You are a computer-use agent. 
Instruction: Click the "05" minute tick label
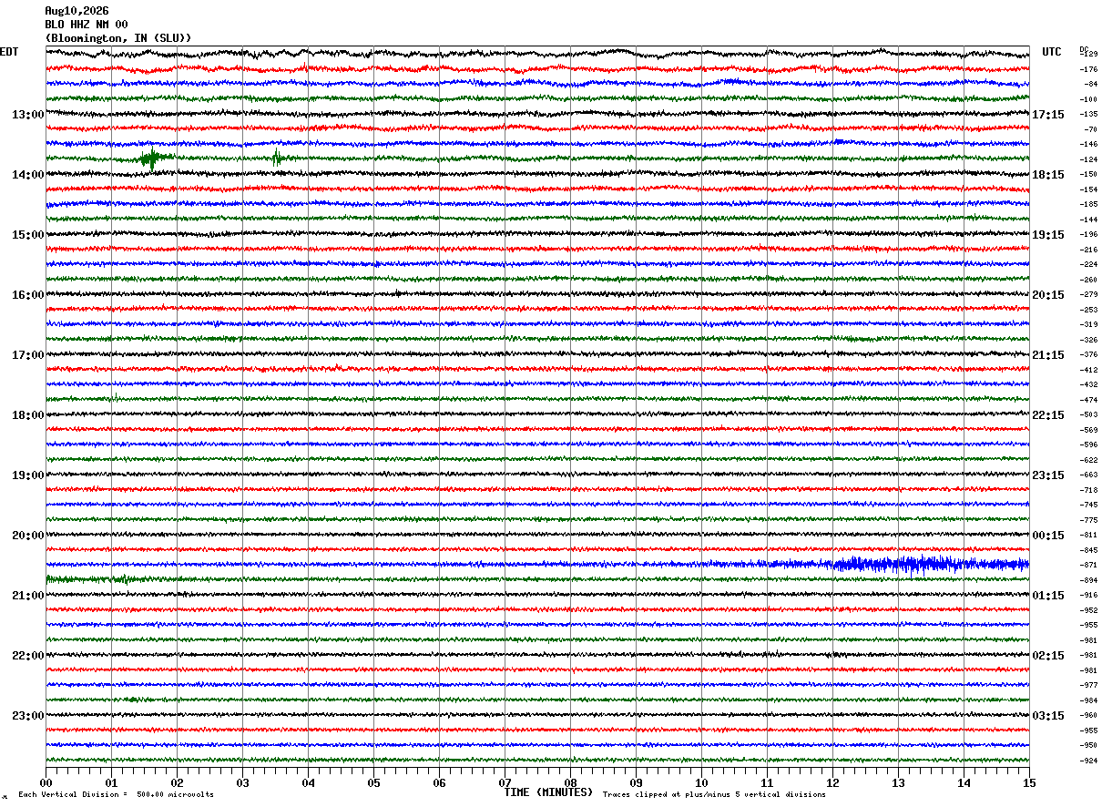tap(373, 782)
